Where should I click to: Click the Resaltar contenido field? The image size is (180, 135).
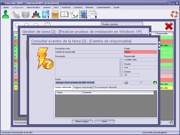122,24
